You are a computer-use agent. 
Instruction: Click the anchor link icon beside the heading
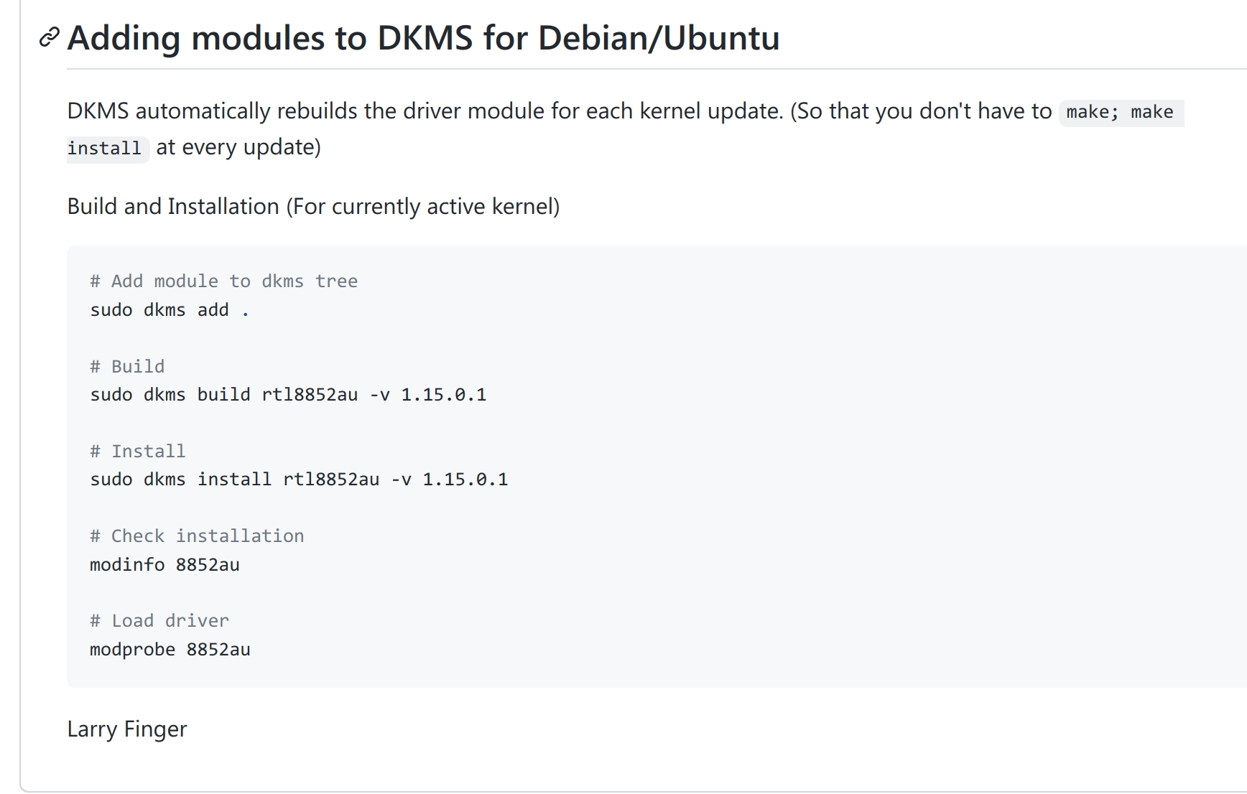coord(49,37)
